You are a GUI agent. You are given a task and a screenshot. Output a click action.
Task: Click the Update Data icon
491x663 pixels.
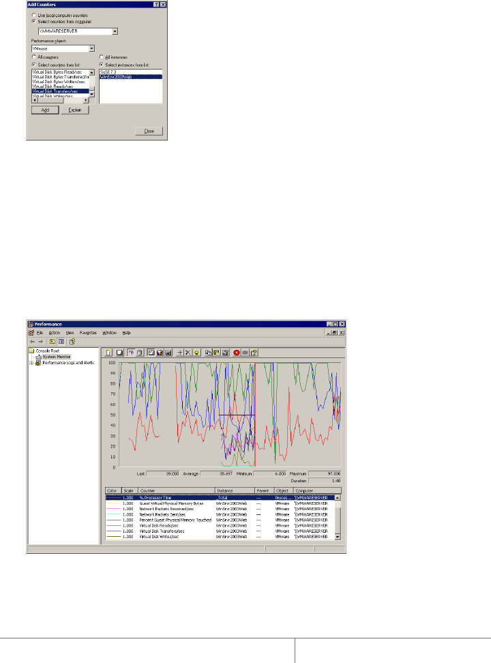(245, 352)
